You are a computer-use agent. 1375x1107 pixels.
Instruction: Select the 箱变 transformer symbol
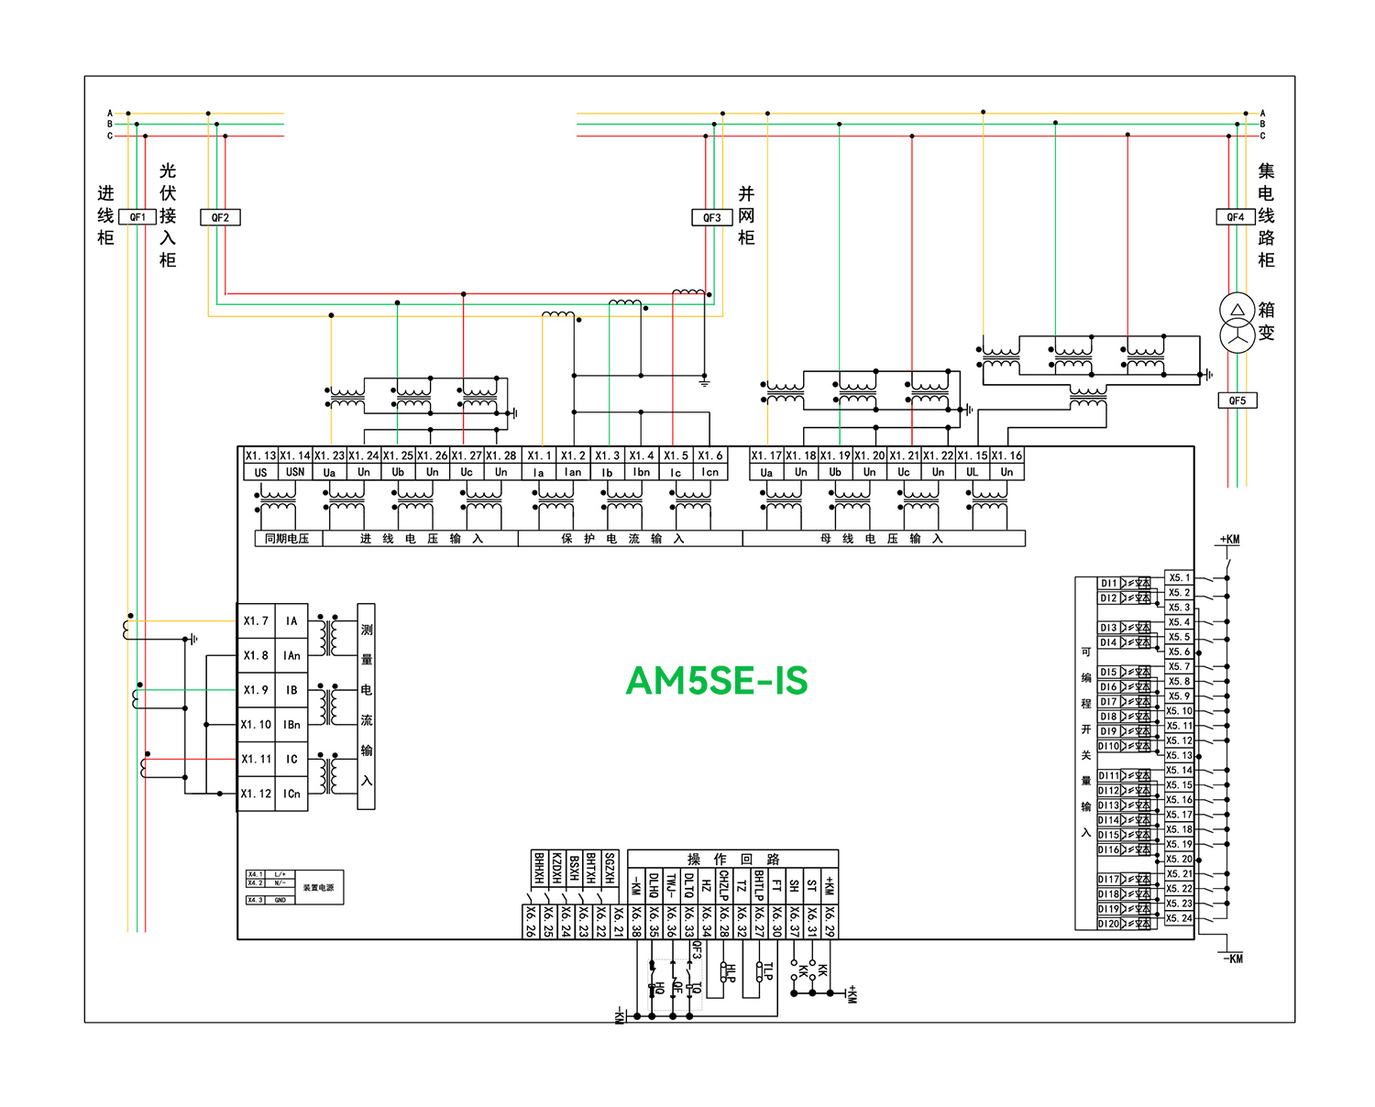pos(1237,323)
